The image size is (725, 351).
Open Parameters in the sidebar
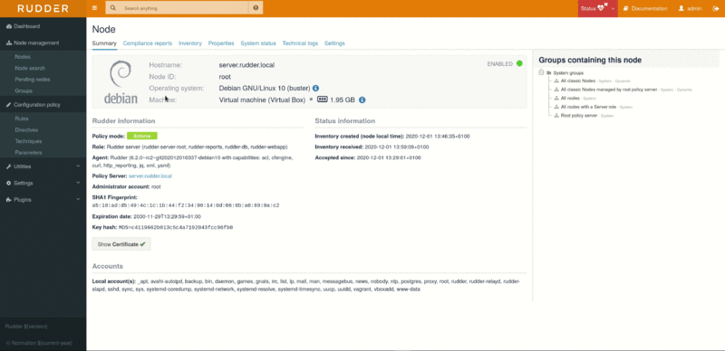tap(28, 153)
